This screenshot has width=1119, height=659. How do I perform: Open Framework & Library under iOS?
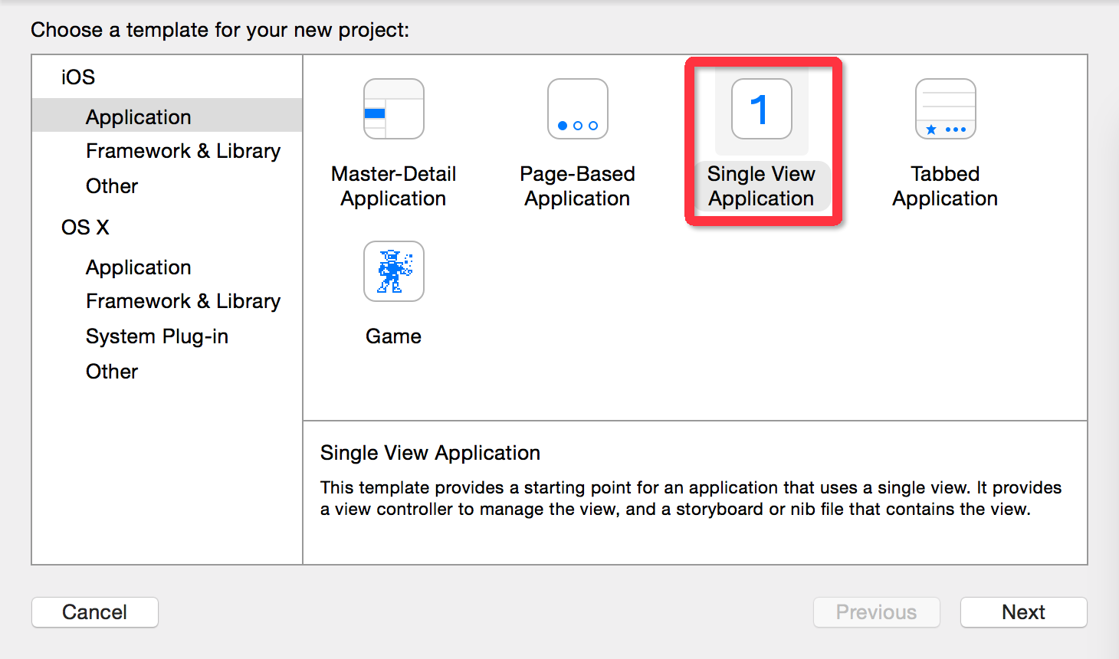(182, 151)
